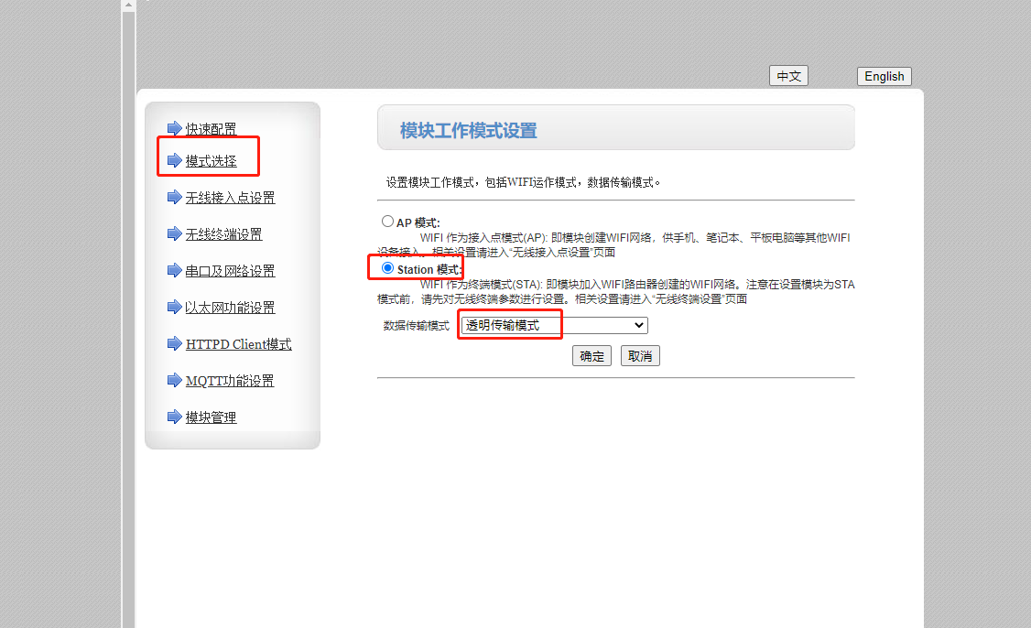Open the 快速配置 link
This screenshot has height=628, width=1031.
pyautogui.click(x=211, y=129)
